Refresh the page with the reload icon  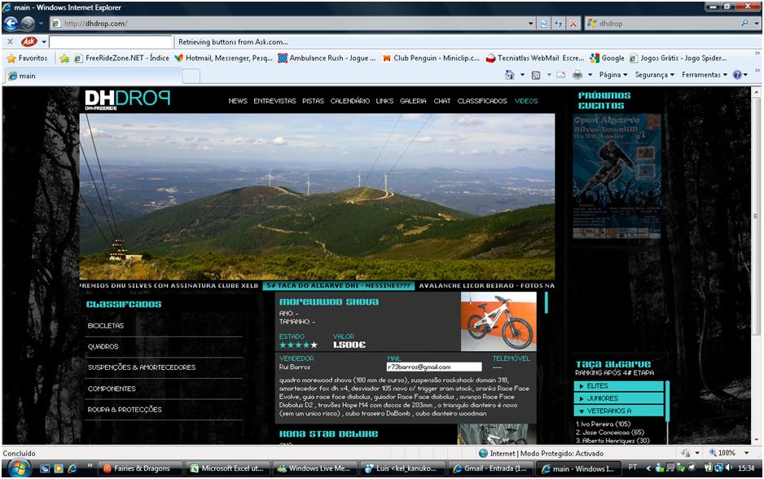click(559, 23)
